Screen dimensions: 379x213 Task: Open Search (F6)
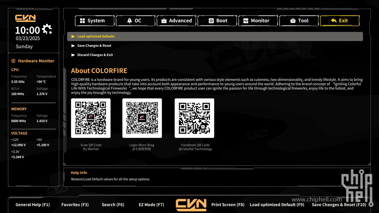coord(113,204)
